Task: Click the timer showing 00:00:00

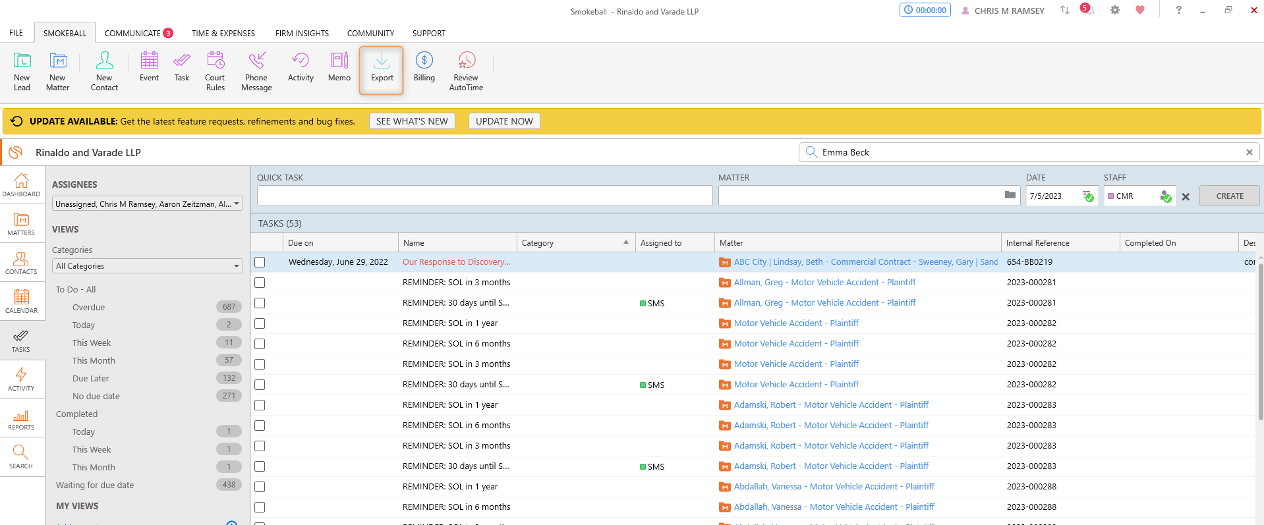Action: pyautogui.click(x=925, y=10)
